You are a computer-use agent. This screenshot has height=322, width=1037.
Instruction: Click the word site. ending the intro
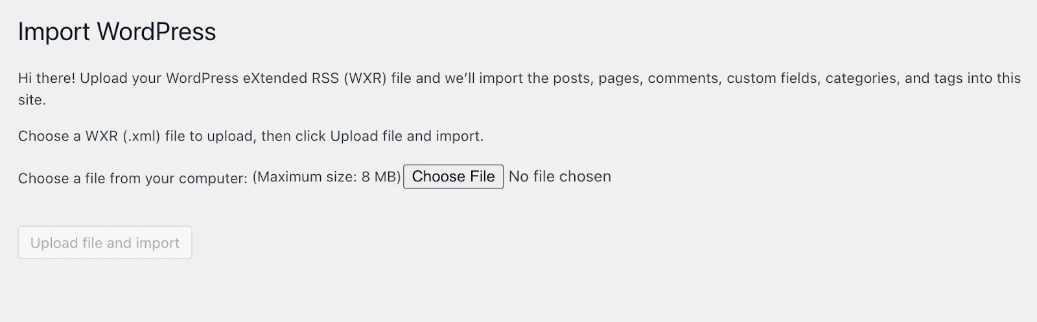32,100
